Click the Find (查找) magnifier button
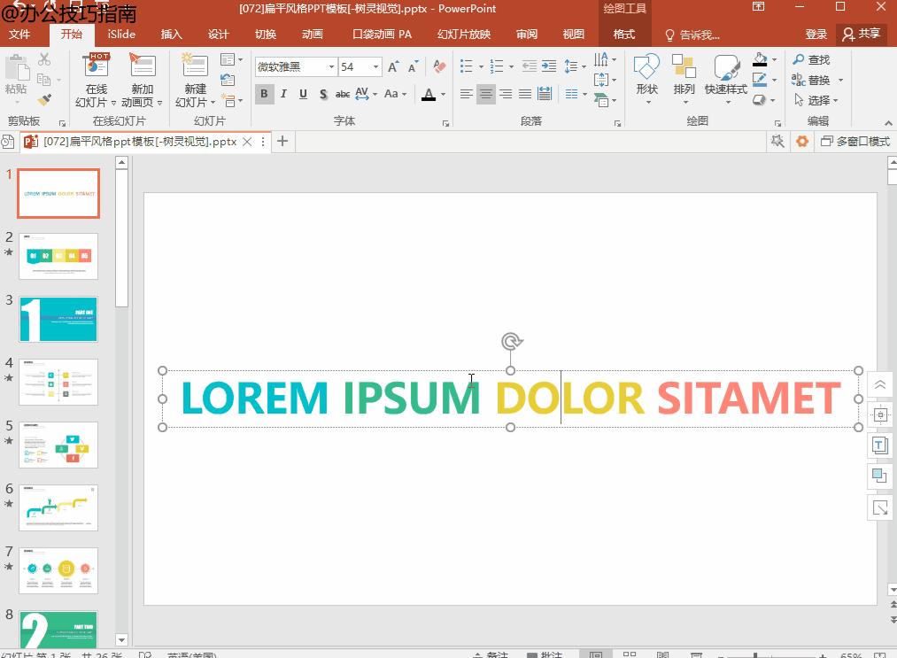The height and width of the screenshot is (658, 897). coord(811,59)
